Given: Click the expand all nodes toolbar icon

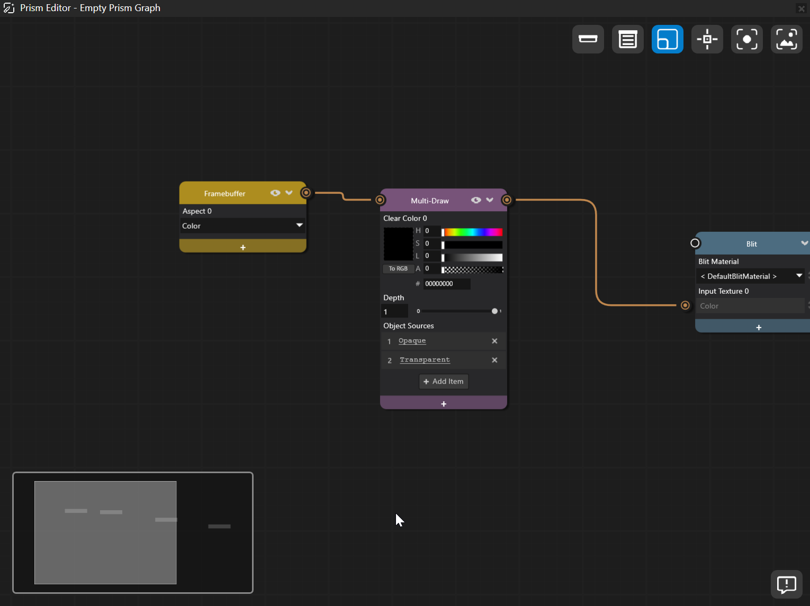Looking at the screenshot, I should [x=627, y=39].
